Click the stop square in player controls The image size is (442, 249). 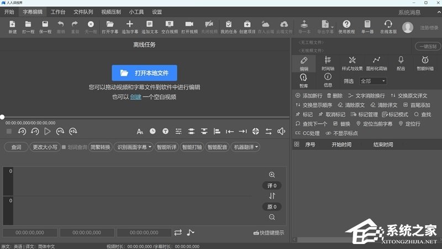click(9, 131)
